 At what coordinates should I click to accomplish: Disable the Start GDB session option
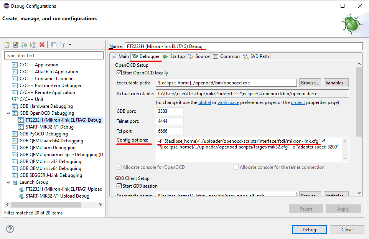[x=119, y=186]
